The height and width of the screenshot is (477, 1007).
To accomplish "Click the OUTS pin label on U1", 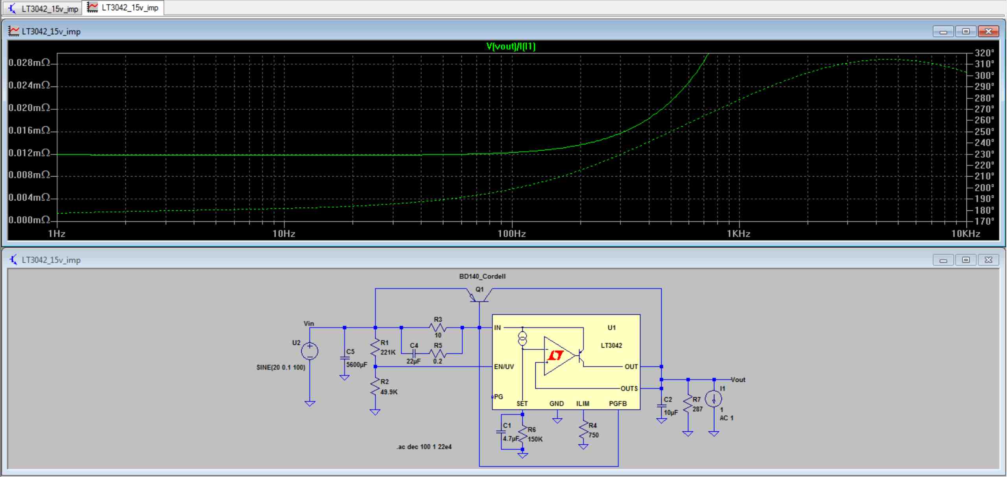I will coord(629,389).
